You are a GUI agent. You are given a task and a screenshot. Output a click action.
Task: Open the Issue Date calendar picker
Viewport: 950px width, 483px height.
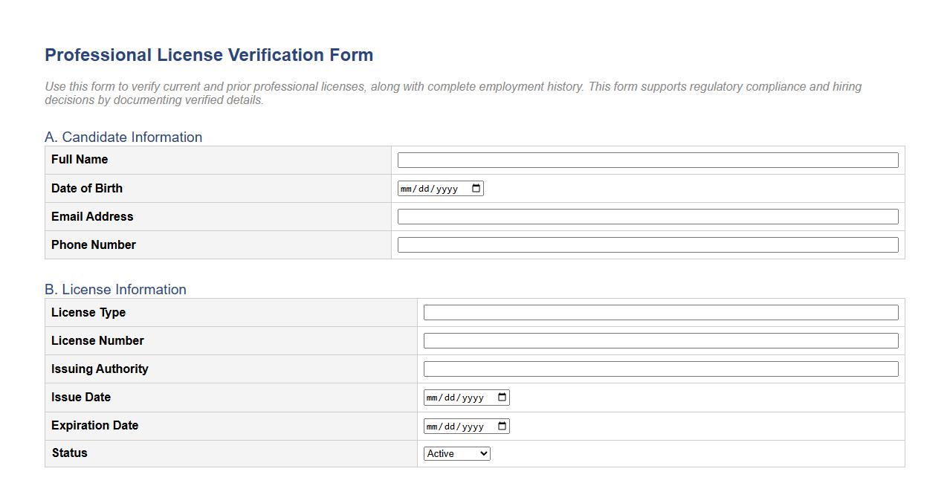502,397
